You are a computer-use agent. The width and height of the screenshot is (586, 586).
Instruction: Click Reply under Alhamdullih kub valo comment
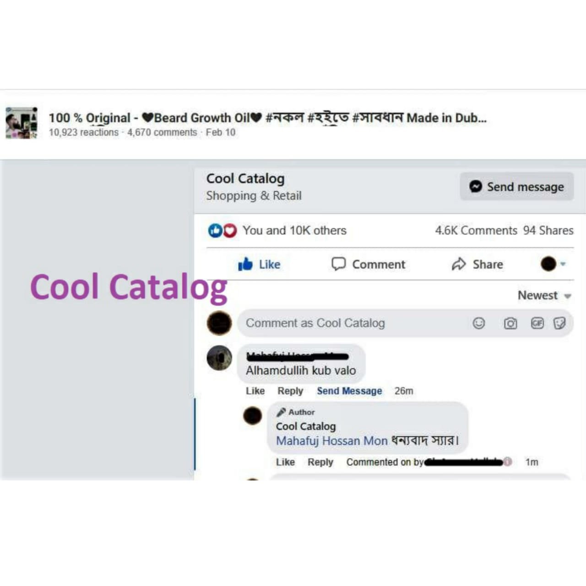point(290,391)
